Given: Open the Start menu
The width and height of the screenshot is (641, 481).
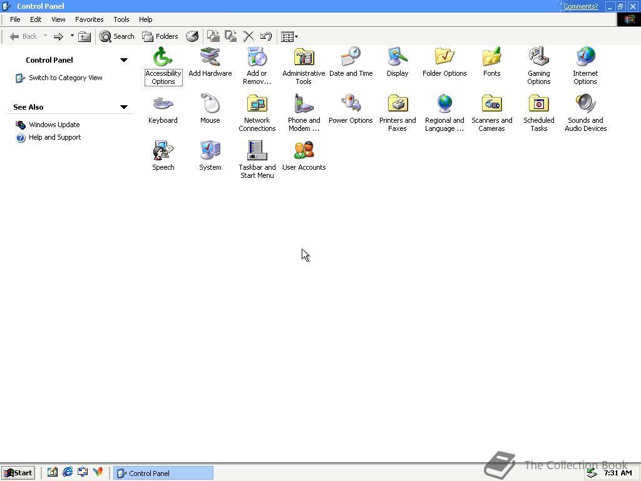Looking at the screenshot, I should click(x=18, y=473).
